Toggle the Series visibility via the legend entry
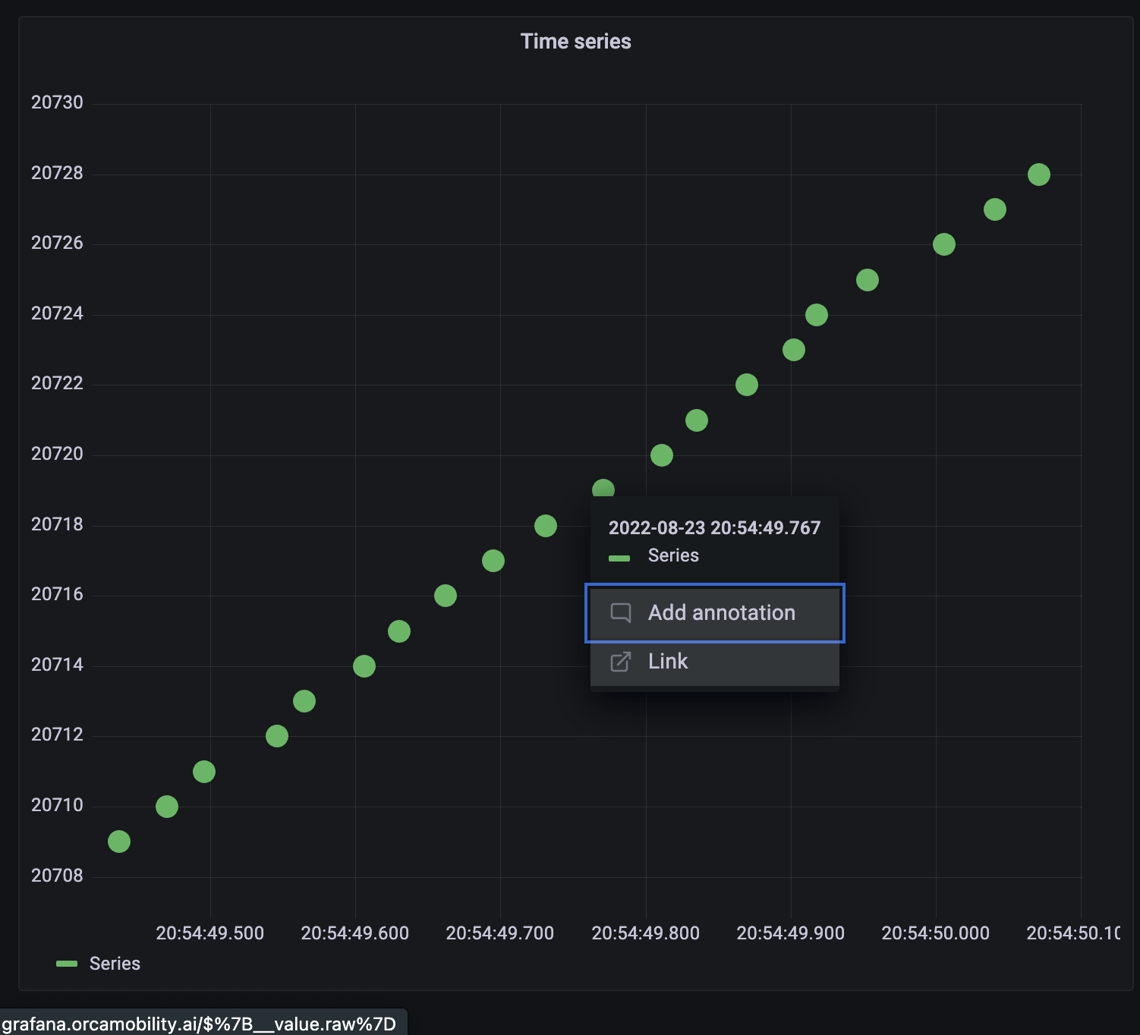The height and width of the screenshot is (1035, 1140). pos(114,963)
